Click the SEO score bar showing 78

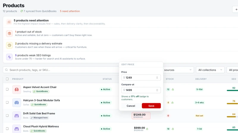point(232,104)
